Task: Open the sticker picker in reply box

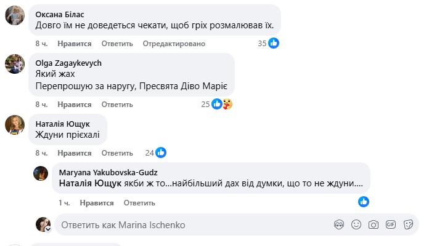Action: click(x=407, y=225)
